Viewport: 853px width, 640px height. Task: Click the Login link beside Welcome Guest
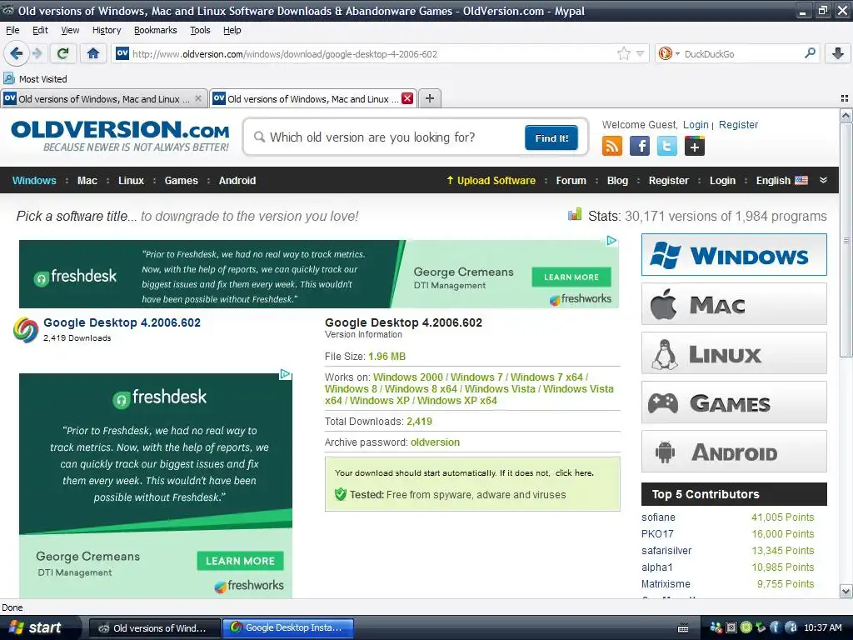pos(696,125)
